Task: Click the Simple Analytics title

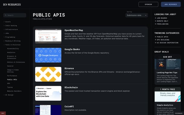Action: [x=165, y=105]
